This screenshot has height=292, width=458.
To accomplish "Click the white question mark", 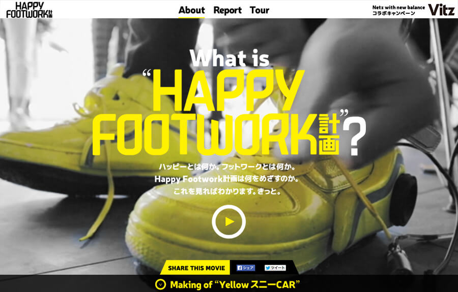I will [354, 138].
